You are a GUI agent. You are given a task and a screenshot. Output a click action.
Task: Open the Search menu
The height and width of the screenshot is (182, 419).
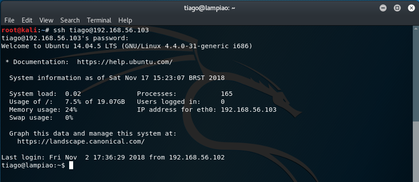pos(70,20)
